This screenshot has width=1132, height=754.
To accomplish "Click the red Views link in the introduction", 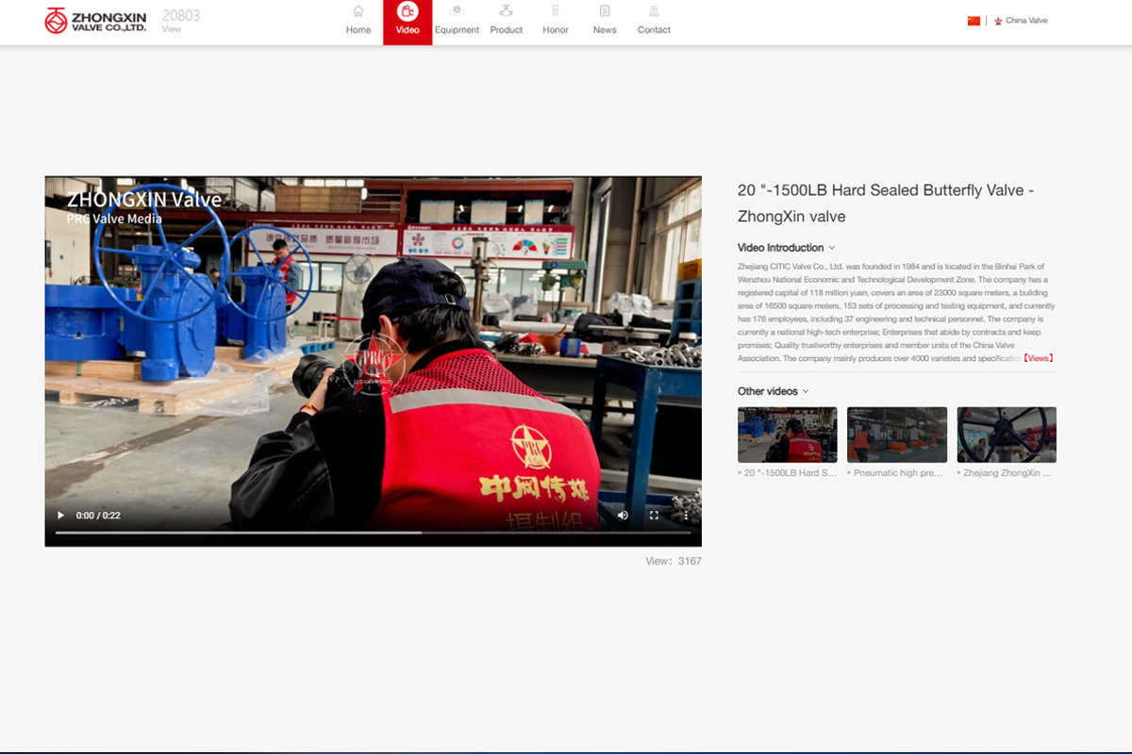I will click(x=1038, y=358).
